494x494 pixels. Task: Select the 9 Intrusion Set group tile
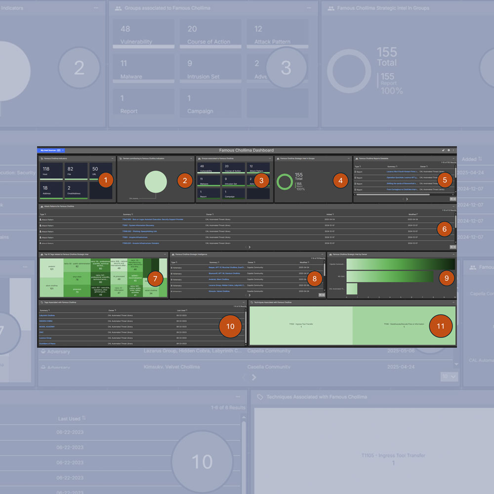[x=233, y=181]
